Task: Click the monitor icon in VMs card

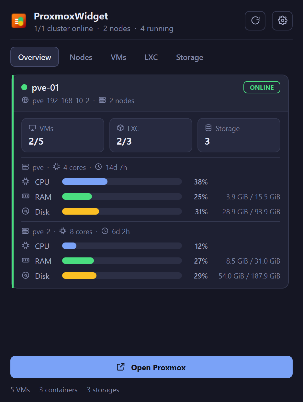Action: tap(32, 128)
